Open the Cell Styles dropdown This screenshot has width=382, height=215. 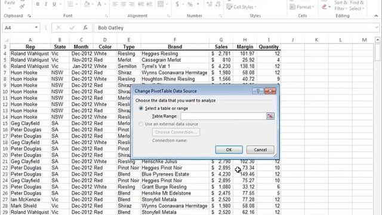241,7
